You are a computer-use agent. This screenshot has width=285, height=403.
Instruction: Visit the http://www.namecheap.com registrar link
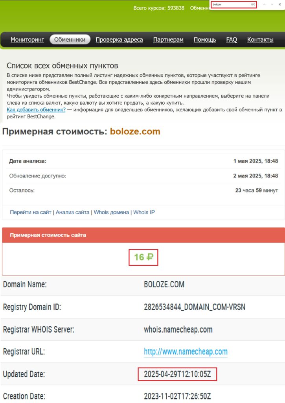pos(186,351)
